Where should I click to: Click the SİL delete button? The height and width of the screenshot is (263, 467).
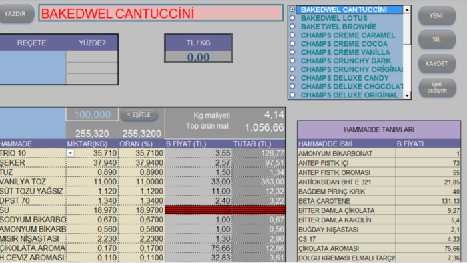(436, 39)
